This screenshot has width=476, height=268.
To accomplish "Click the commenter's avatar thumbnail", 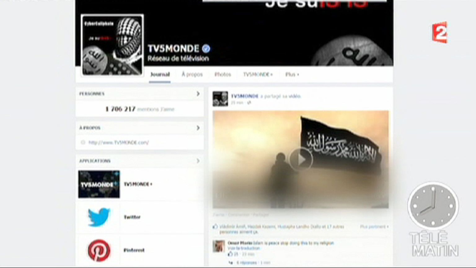I will pyautogui.click(x=219, y=246).
